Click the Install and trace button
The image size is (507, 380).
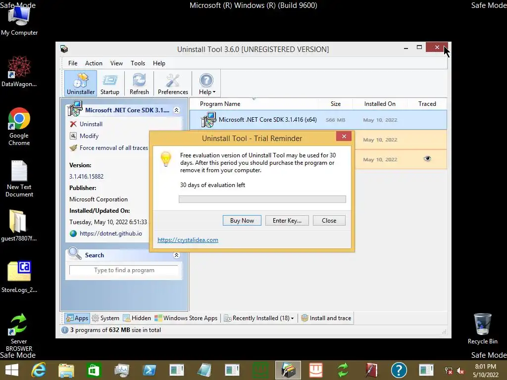(x=326, y=318)
